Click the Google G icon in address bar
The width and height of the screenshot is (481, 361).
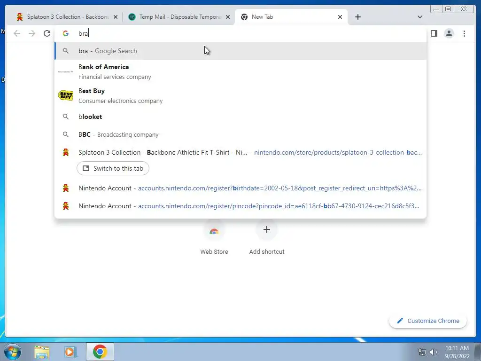coord(66,33)
